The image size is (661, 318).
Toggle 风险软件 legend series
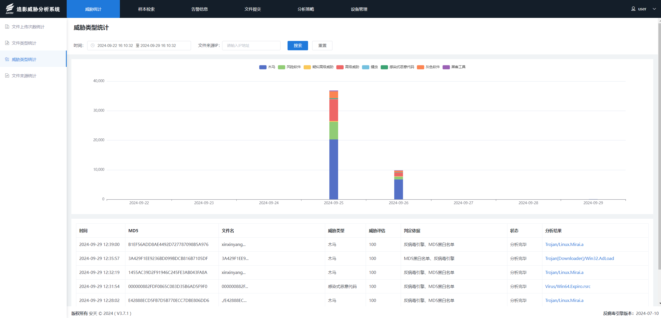pyautogui.click(x=289, y=67)
